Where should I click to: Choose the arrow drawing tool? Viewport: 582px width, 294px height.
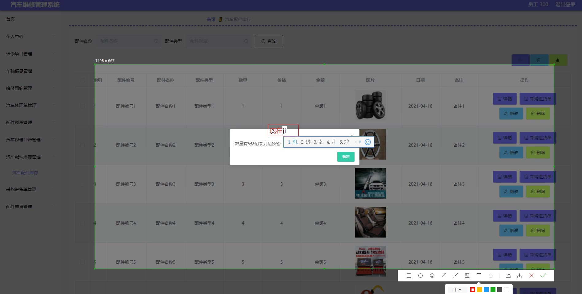pyautogui.click(x=444, y=276)
